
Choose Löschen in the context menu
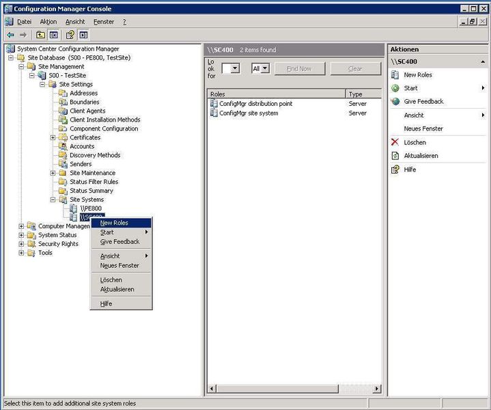click(121, 280)
